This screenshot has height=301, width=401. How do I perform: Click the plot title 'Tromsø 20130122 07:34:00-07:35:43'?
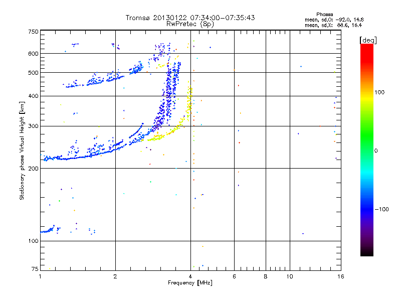190,18
